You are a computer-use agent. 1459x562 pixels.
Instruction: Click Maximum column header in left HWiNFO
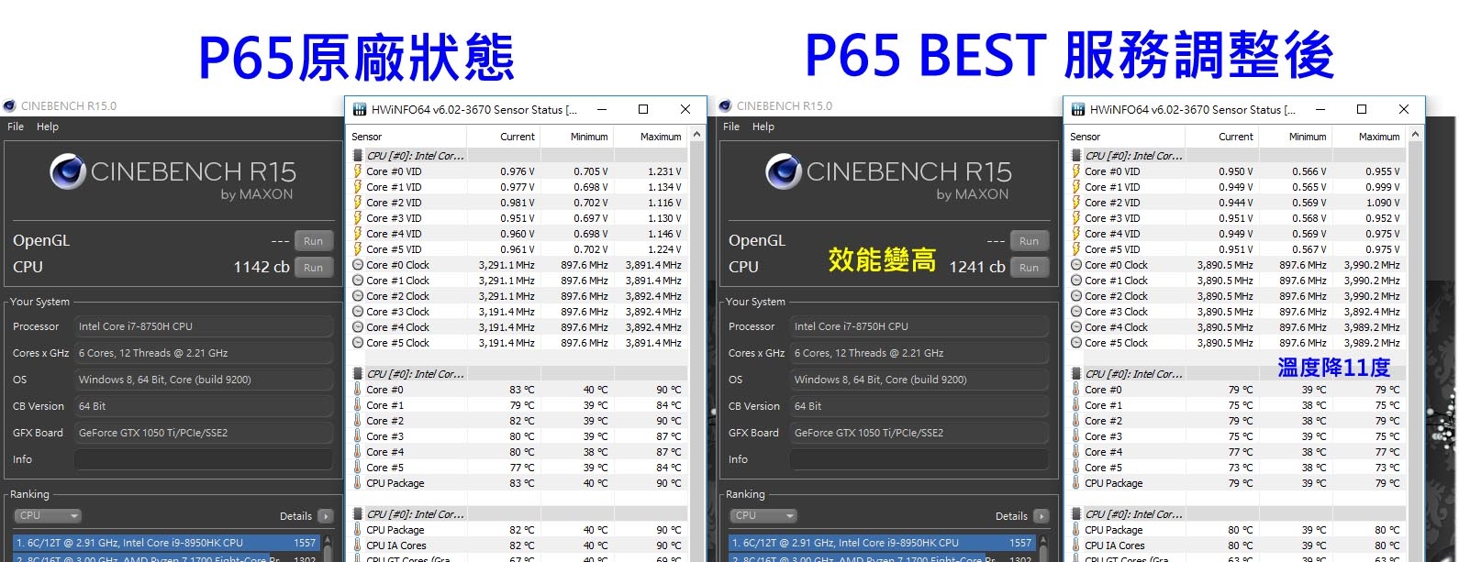click(650, 137)
